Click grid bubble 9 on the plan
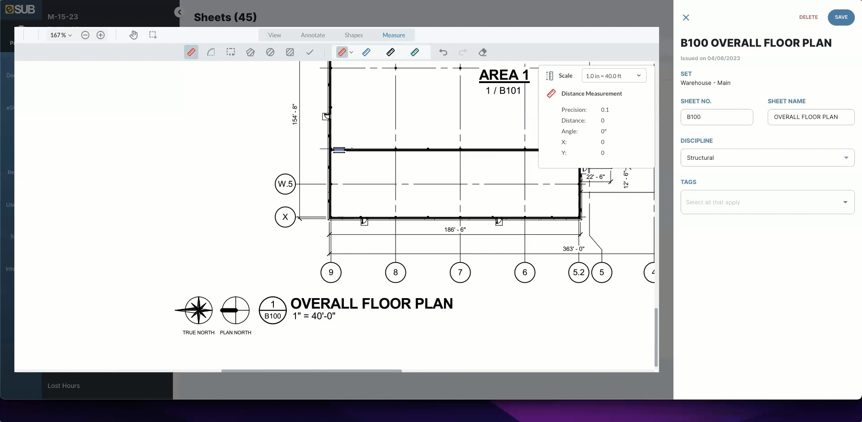 coord(331,273)
